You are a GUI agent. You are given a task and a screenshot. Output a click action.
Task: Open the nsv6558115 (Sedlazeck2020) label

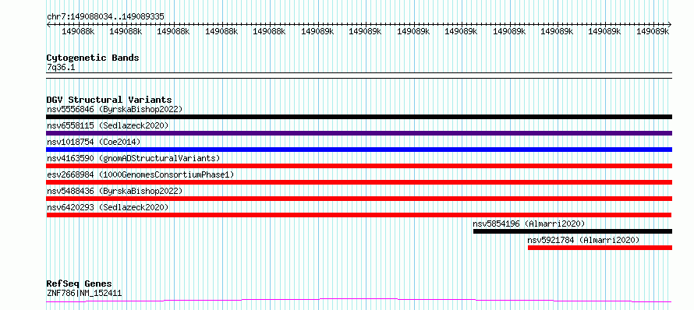point(108,125)
